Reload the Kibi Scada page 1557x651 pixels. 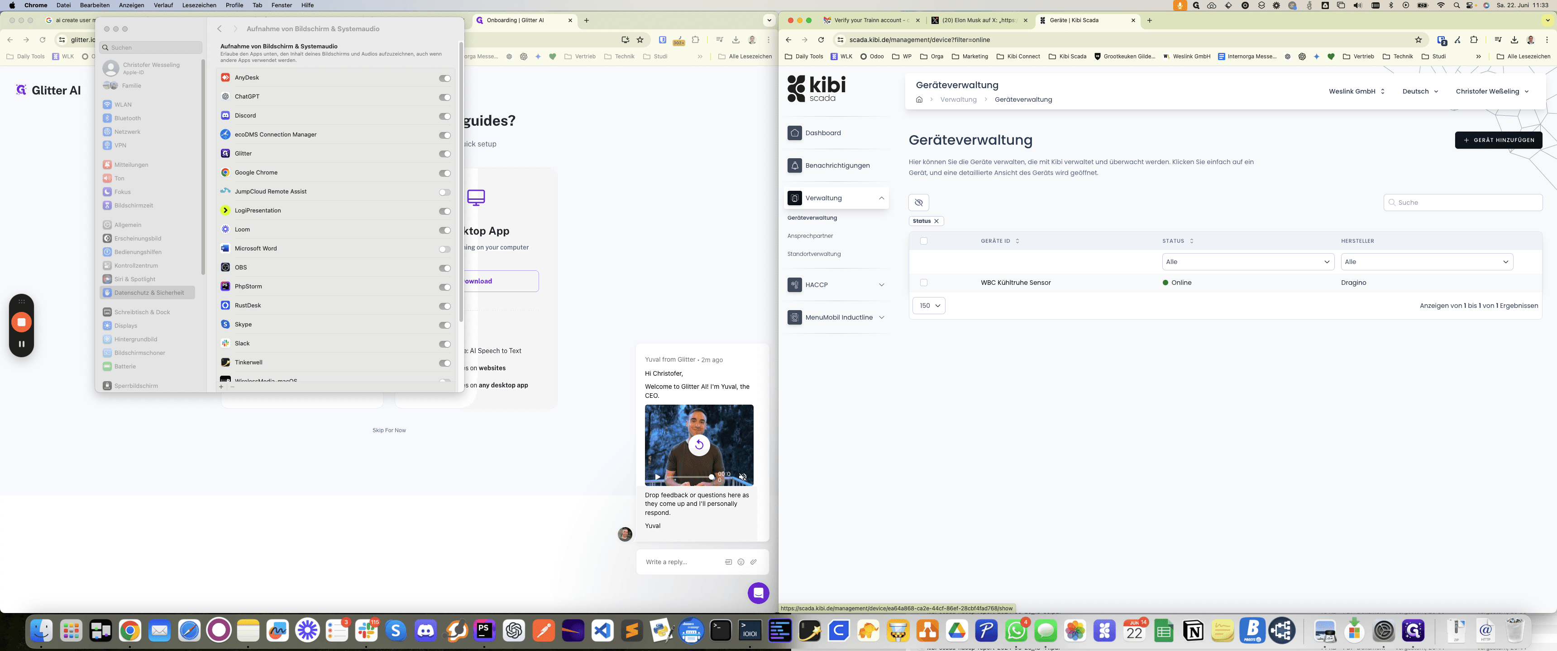point(821,40)
